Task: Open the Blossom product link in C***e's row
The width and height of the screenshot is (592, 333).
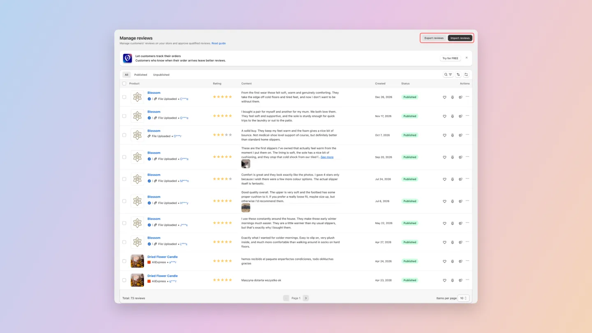Action: [154, 93]
